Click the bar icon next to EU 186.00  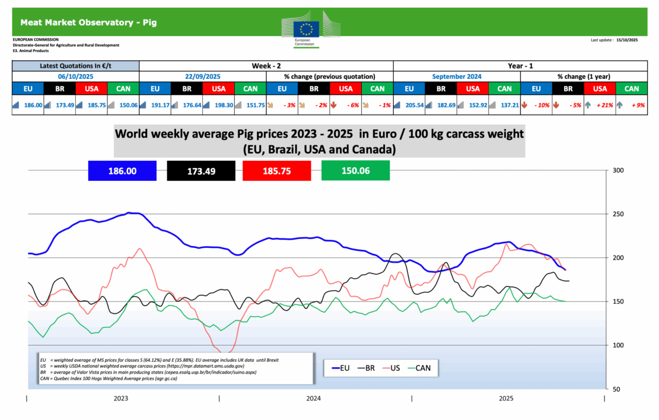pos(15,104)
